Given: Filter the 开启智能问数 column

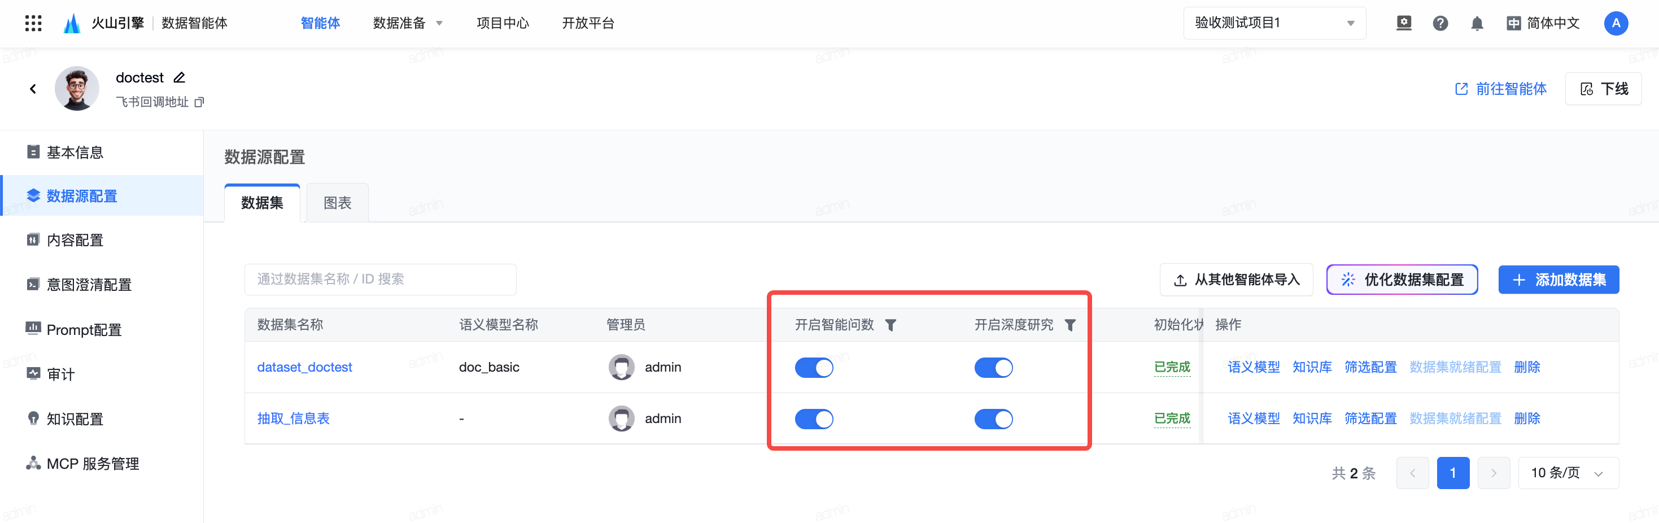Looking at the screenshot, I should tap(890, 325).
